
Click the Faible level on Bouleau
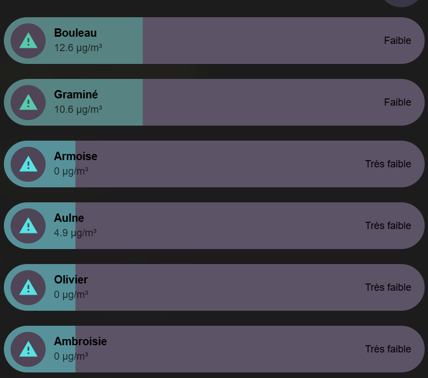398,41
